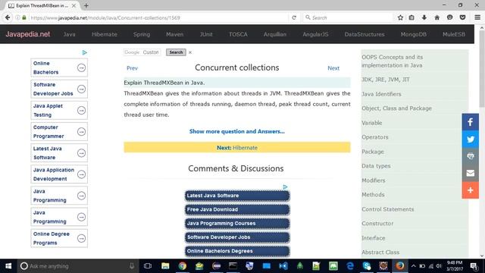Open the downloads arrow icon

(424, 17)
